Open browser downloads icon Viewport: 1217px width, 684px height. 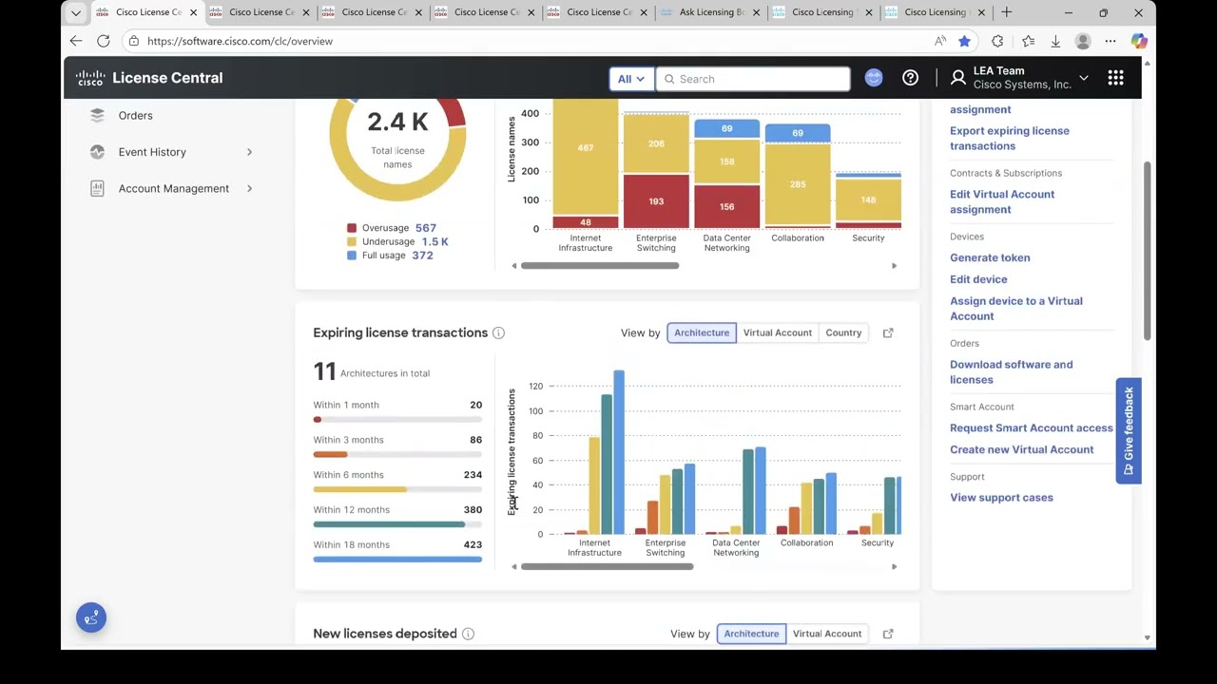pyautogui.click(x=1055, y=41)
